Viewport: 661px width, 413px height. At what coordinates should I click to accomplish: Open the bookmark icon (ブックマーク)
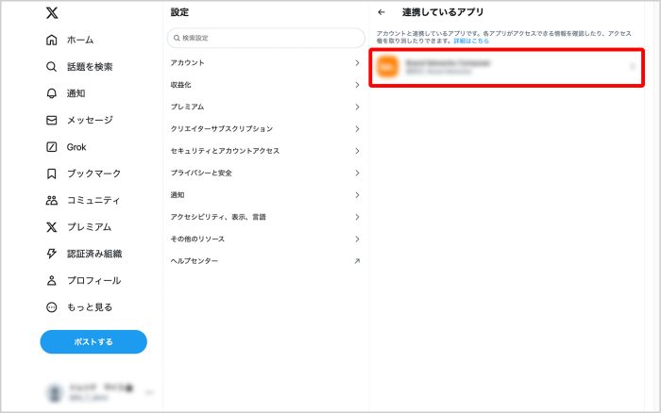pos(52,173)
